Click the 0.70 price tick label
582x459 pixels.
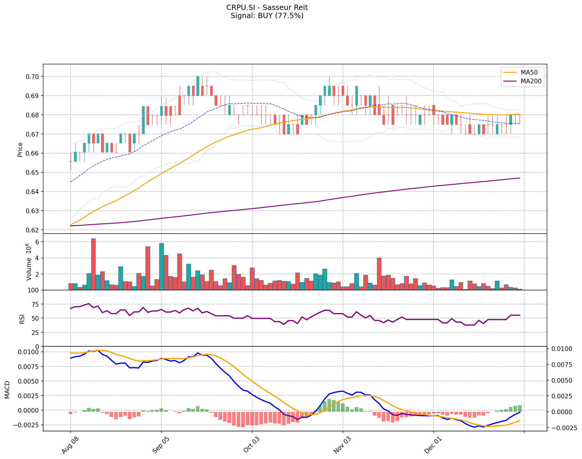pyautogui.click(x=33, y=77)
